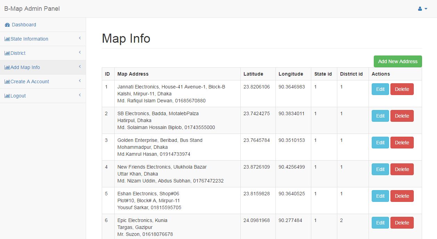Click longitude value 90.3834011
The width and height of the screenshot is (437, 239).
[x=291, y=113]
